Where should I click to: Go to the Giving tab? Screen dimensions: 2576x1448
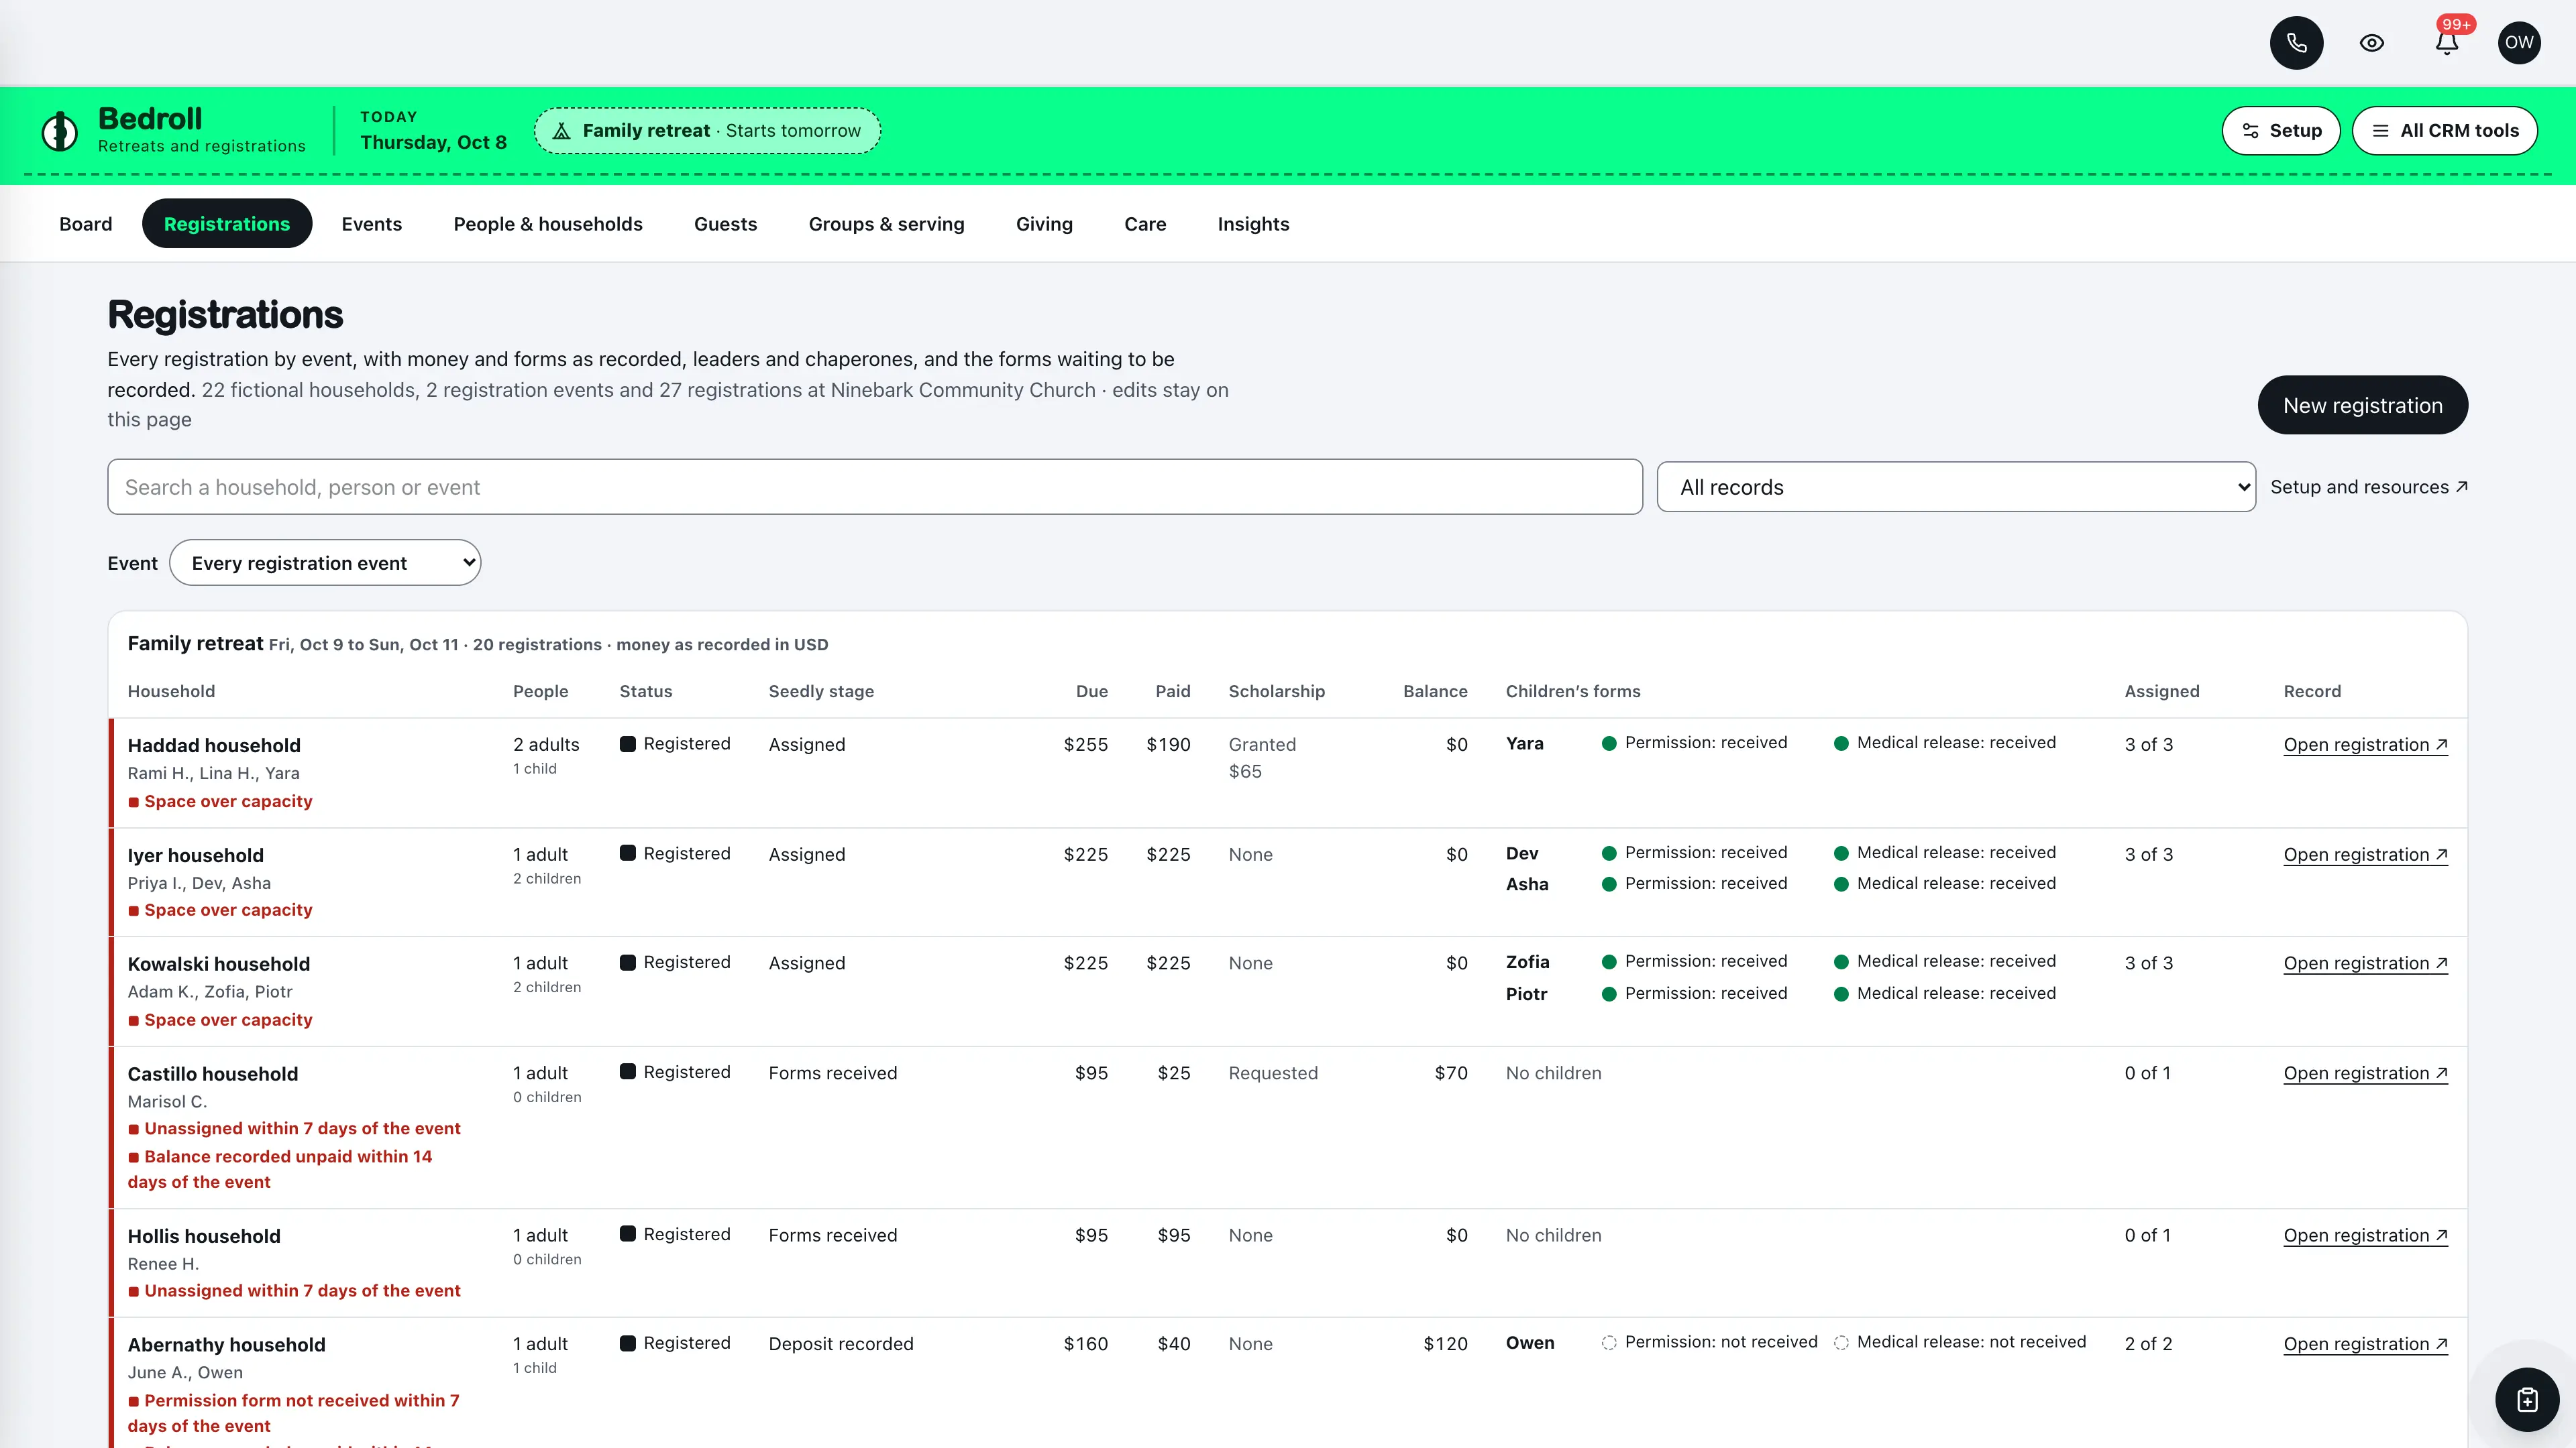pos(1044,224)
